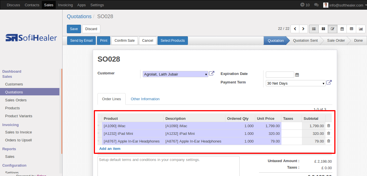Go to previous record arrow

coord(295,29)
